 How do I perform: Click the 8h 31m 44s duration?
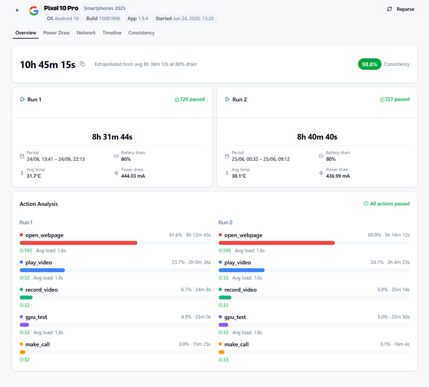[112, 137]
